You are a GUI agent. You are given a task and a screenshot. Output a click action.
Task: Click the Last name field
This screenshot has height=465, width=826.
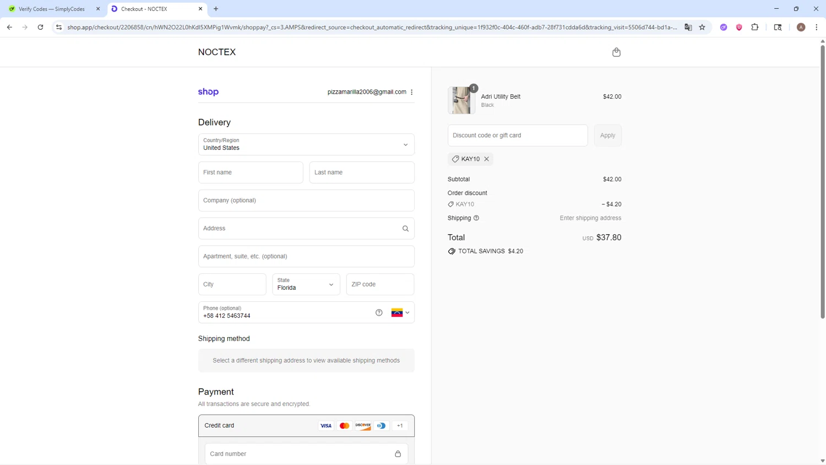[x=362, y=172]
